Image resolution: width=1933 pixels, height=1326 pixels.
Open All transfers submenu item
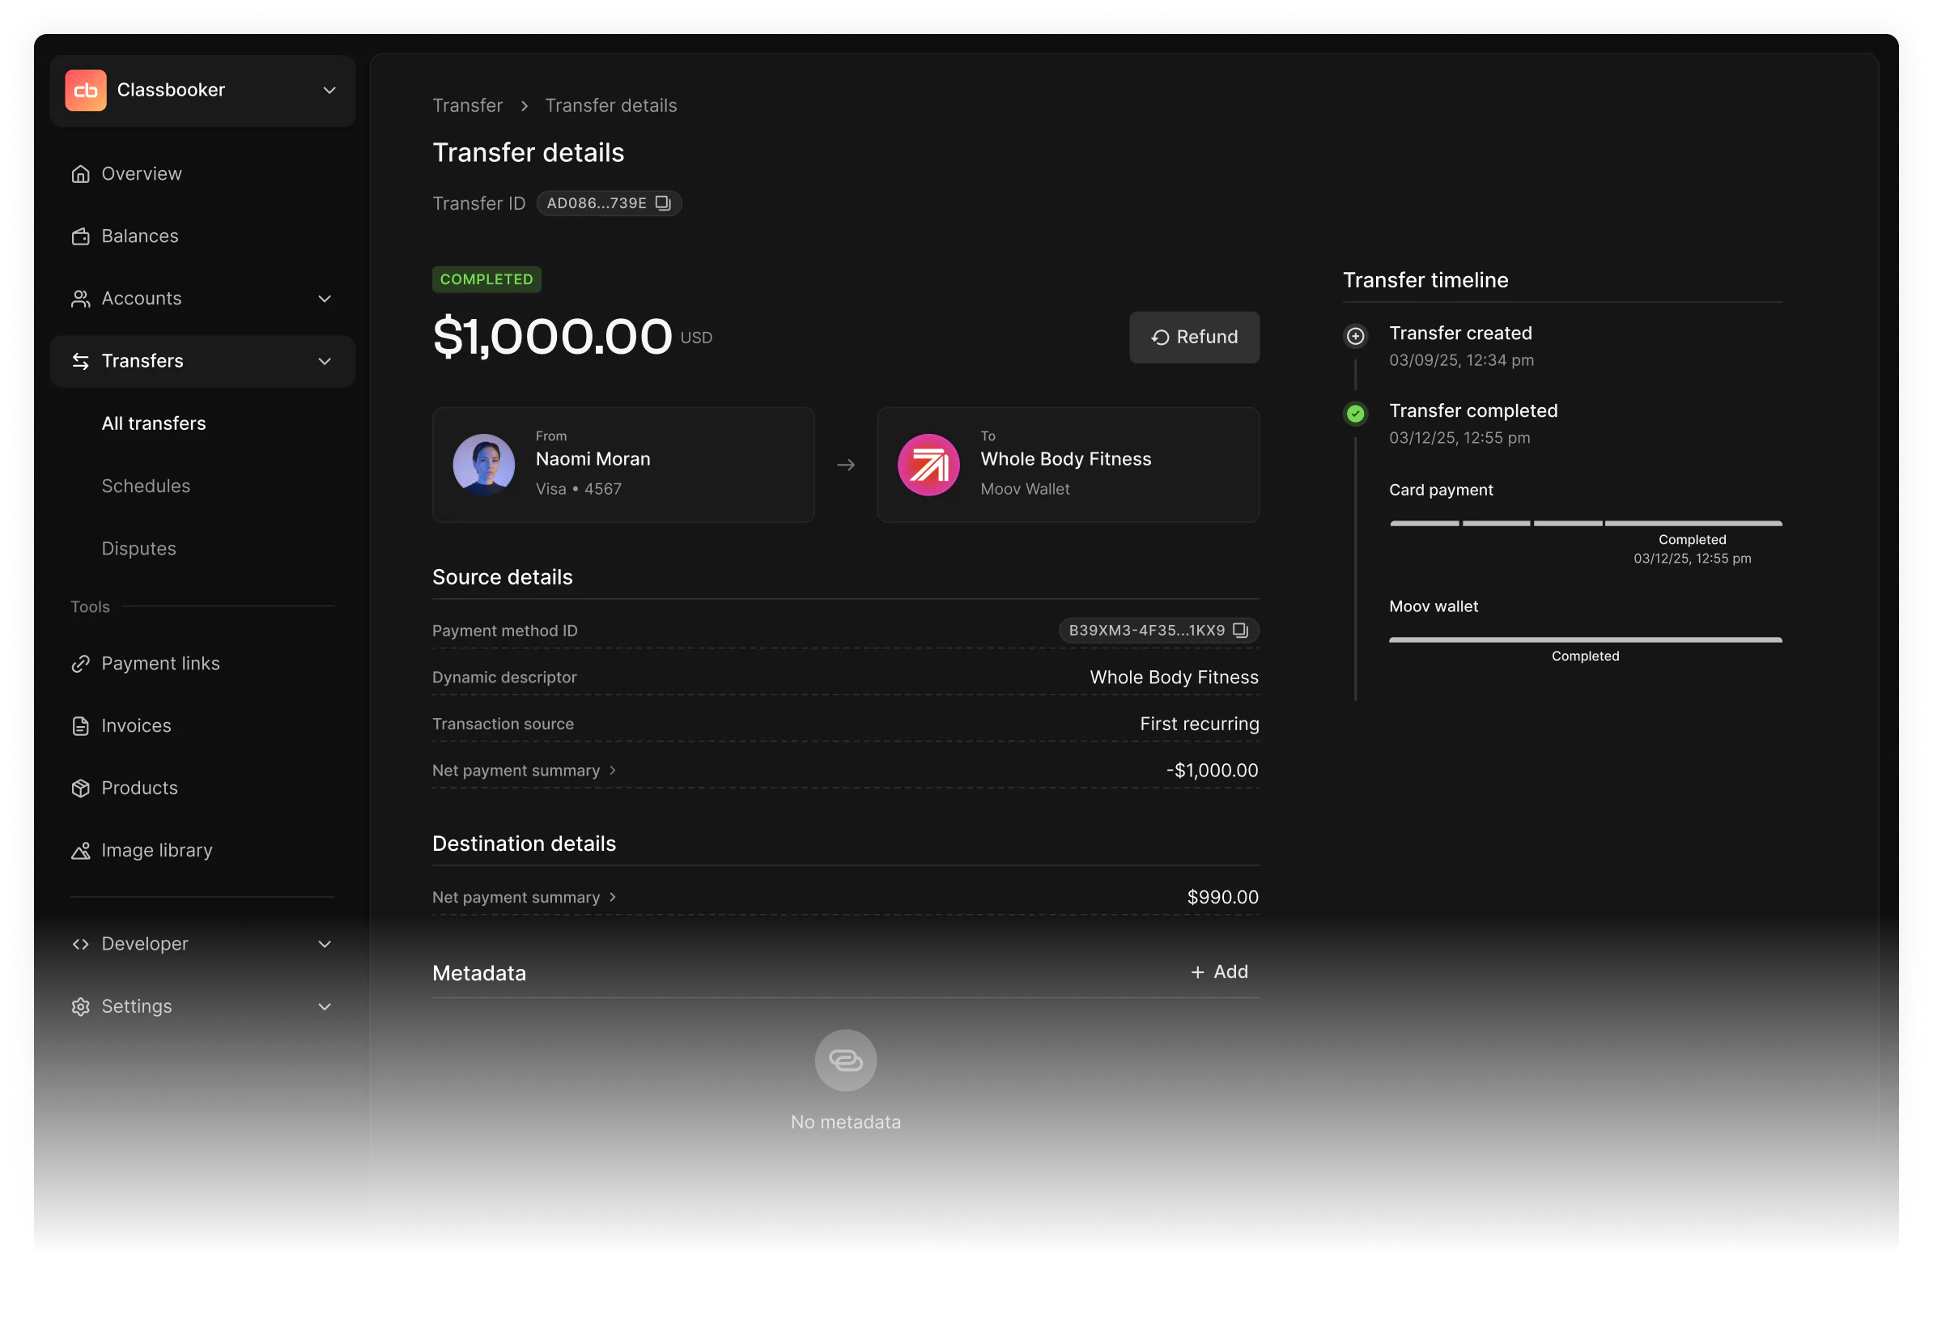point(154,423)
